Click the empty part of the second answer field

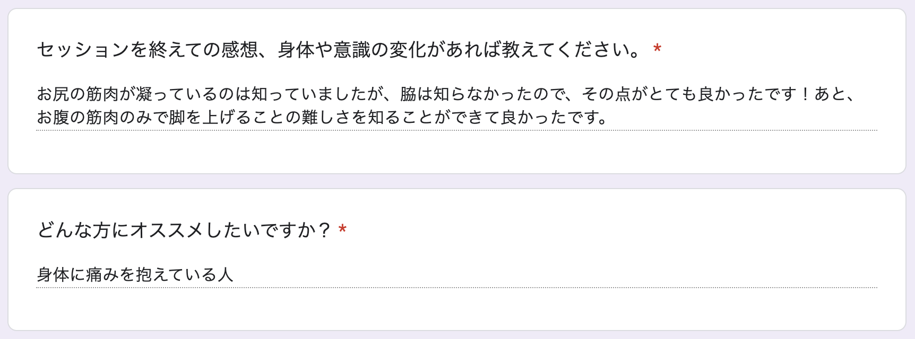555,274
